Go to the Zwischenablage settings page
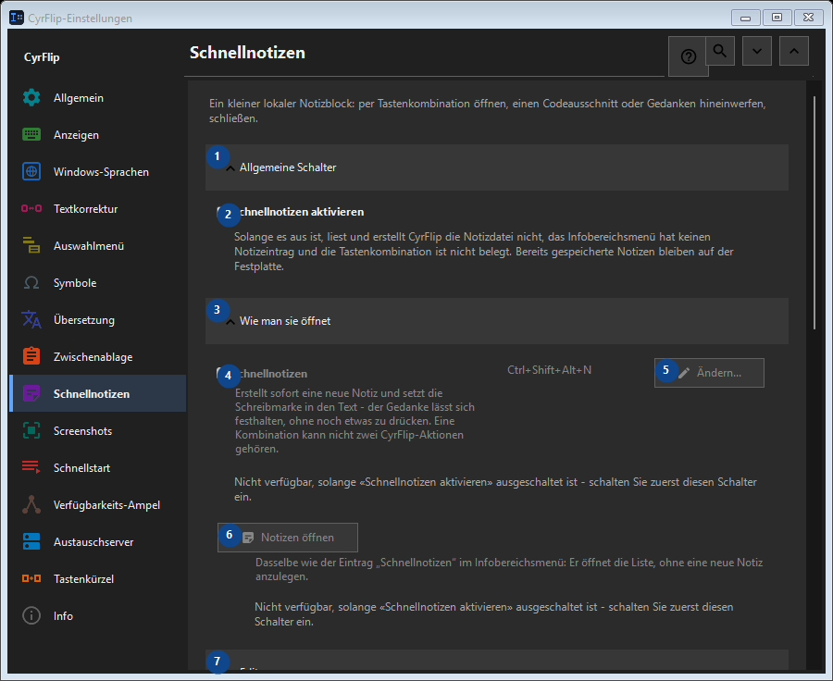This screenshot has height=681, width=833. (98, 357)
